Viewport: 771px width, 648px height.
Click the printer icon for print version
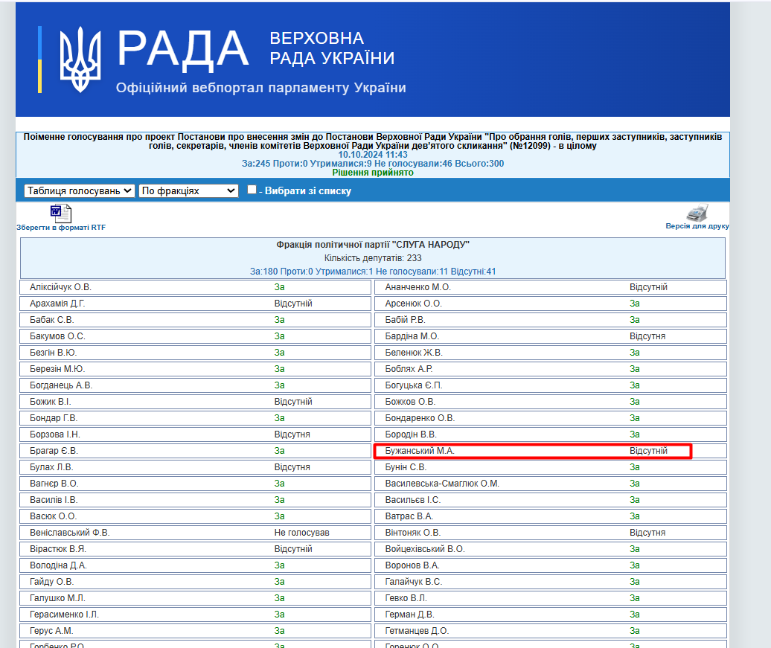click(697, 213)
